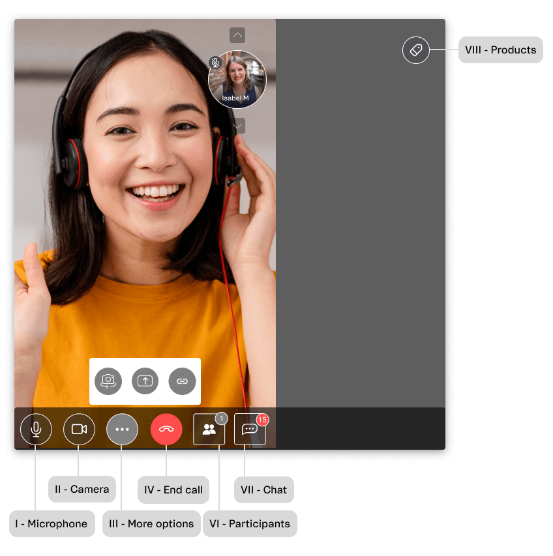Click Isabel M's muted microphone indicator

click(x=215, y=63)
